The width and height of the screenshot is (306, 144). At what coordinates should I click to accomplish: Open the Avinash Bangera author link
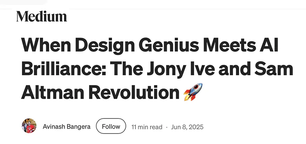click(67, 127)
